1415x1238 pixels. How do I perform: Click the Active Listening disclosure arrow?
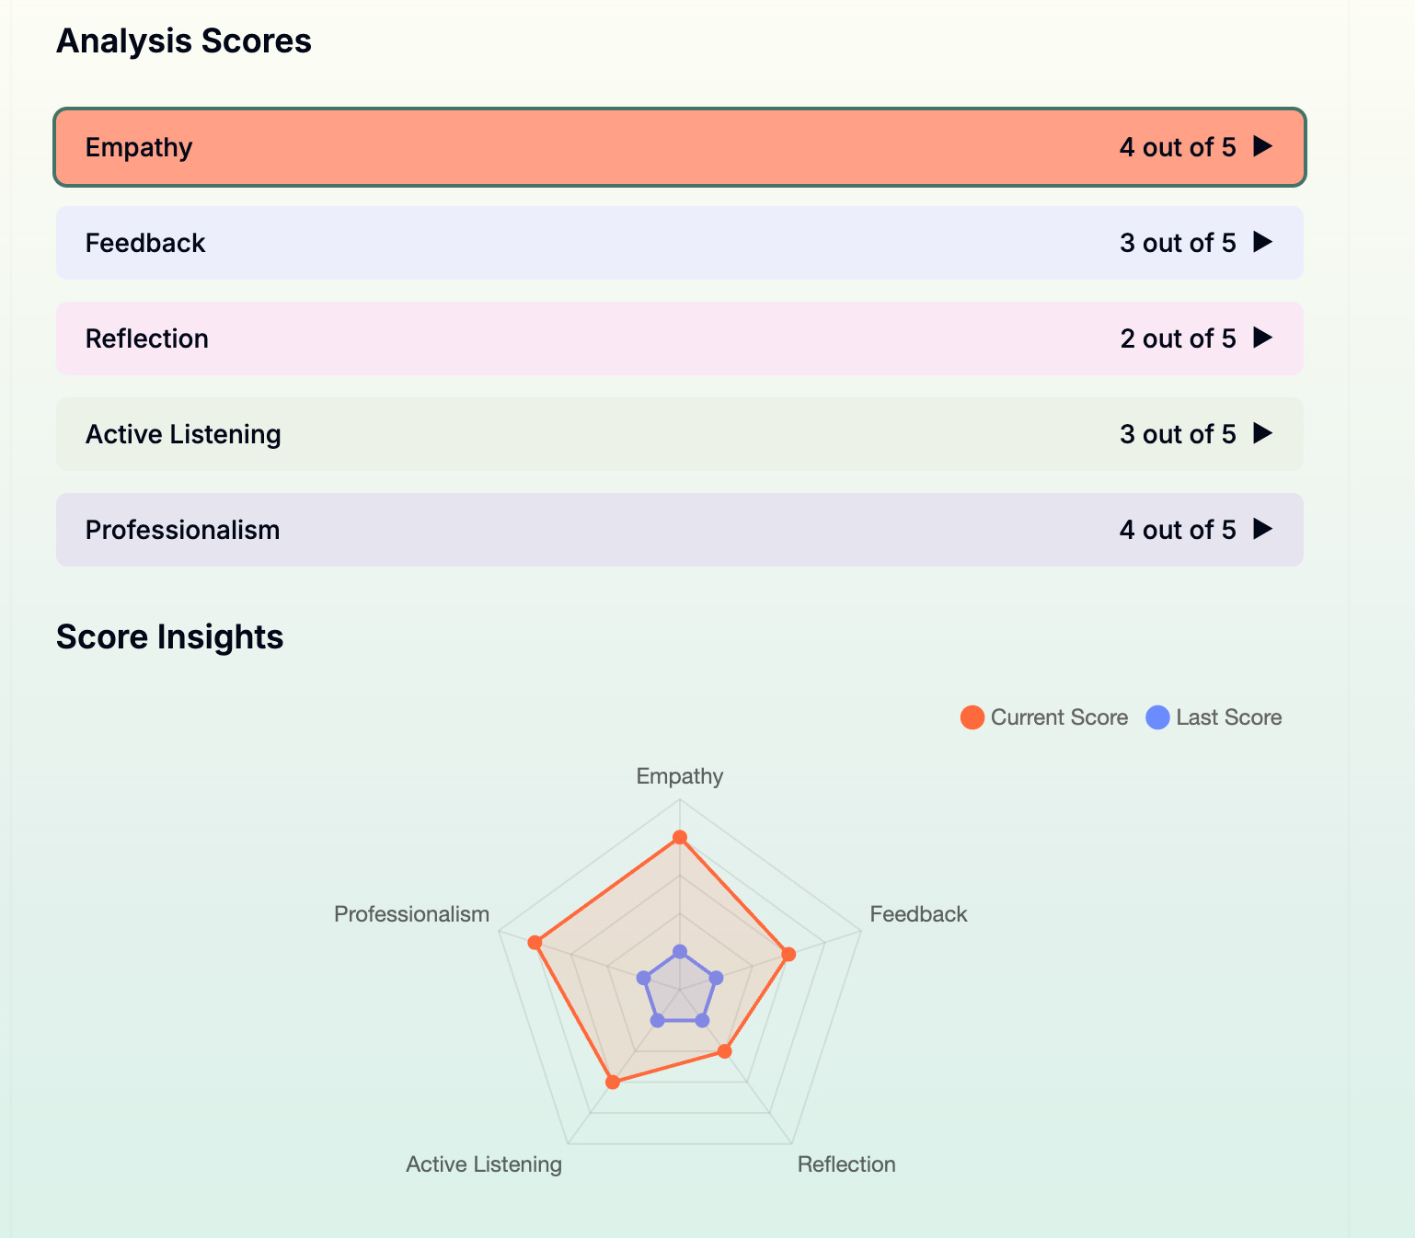pos(1263,433)
